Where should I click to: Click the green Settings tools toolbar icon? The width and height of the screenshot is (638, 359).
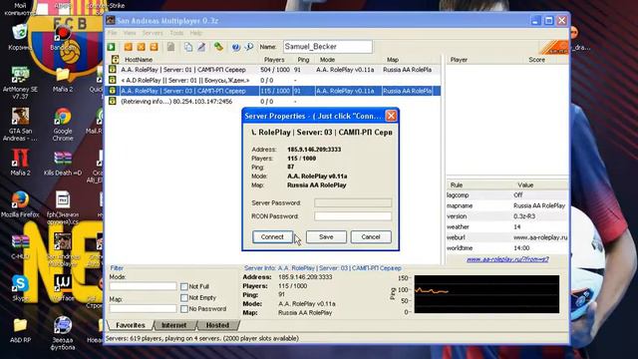(x=218, y=47)
